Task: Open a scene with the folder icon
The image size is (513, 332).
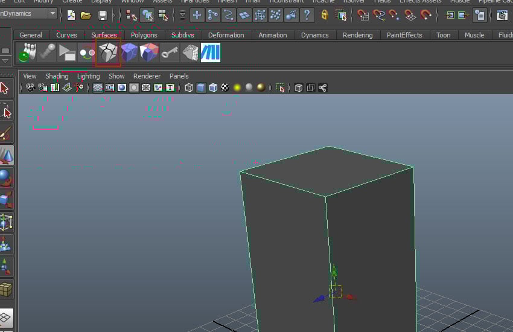Action: (86, 15)
